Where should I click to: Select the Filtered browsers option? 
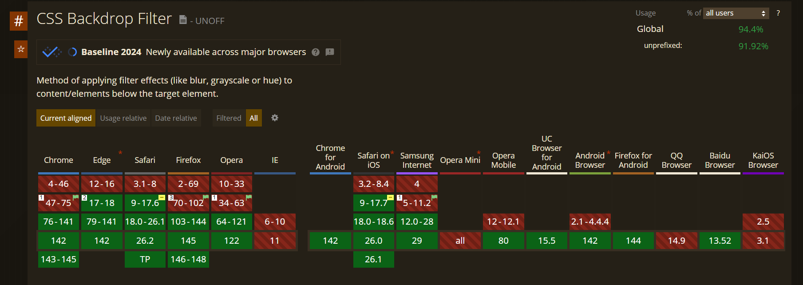(x=229, y=118)
